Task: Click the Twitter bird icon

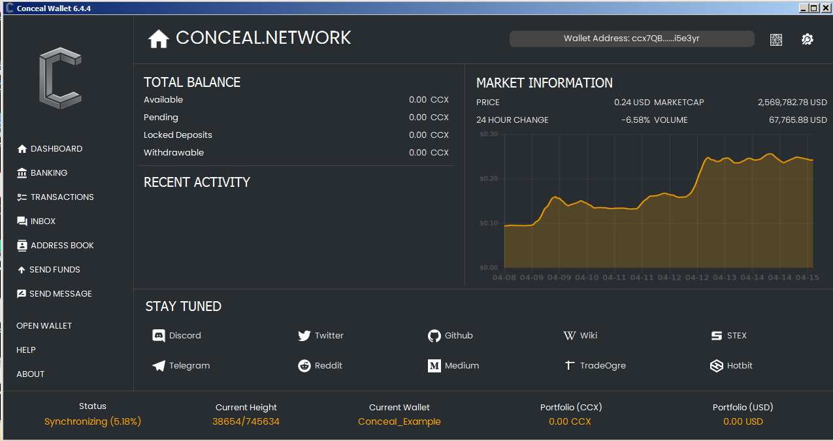Action: point(304,336)
